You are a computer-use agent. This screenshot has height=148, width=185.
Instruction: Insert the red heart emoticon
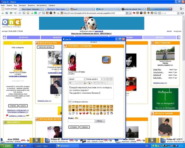[x=80, y=113]
